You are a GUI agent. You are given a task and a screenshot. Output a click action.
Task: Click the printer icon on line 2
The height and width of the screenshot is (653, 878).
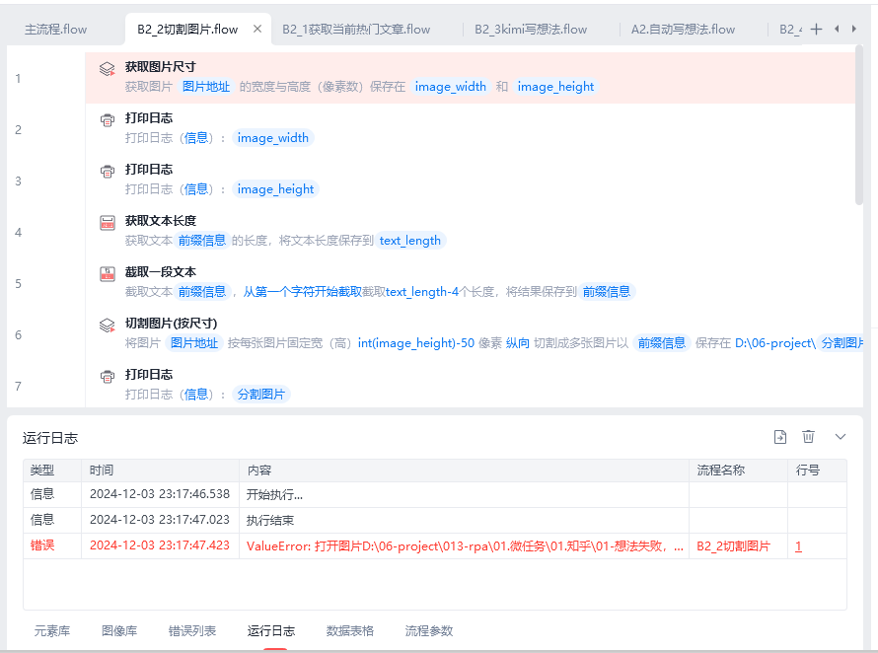[x=108, y=120]
